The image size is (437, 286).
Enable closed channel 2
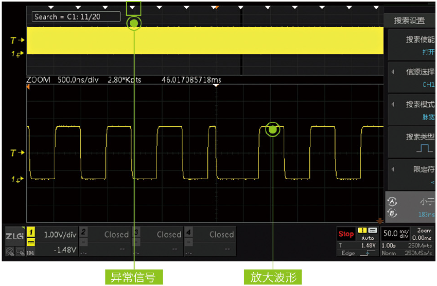click(x=106, y=240)
